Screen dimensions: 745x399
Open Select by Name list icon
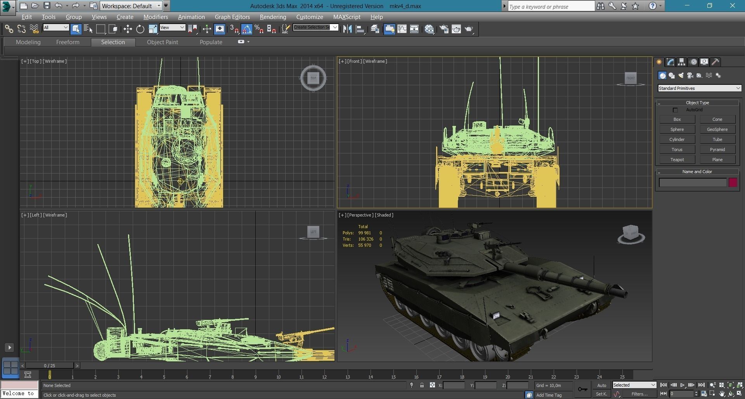click(88, 29)
